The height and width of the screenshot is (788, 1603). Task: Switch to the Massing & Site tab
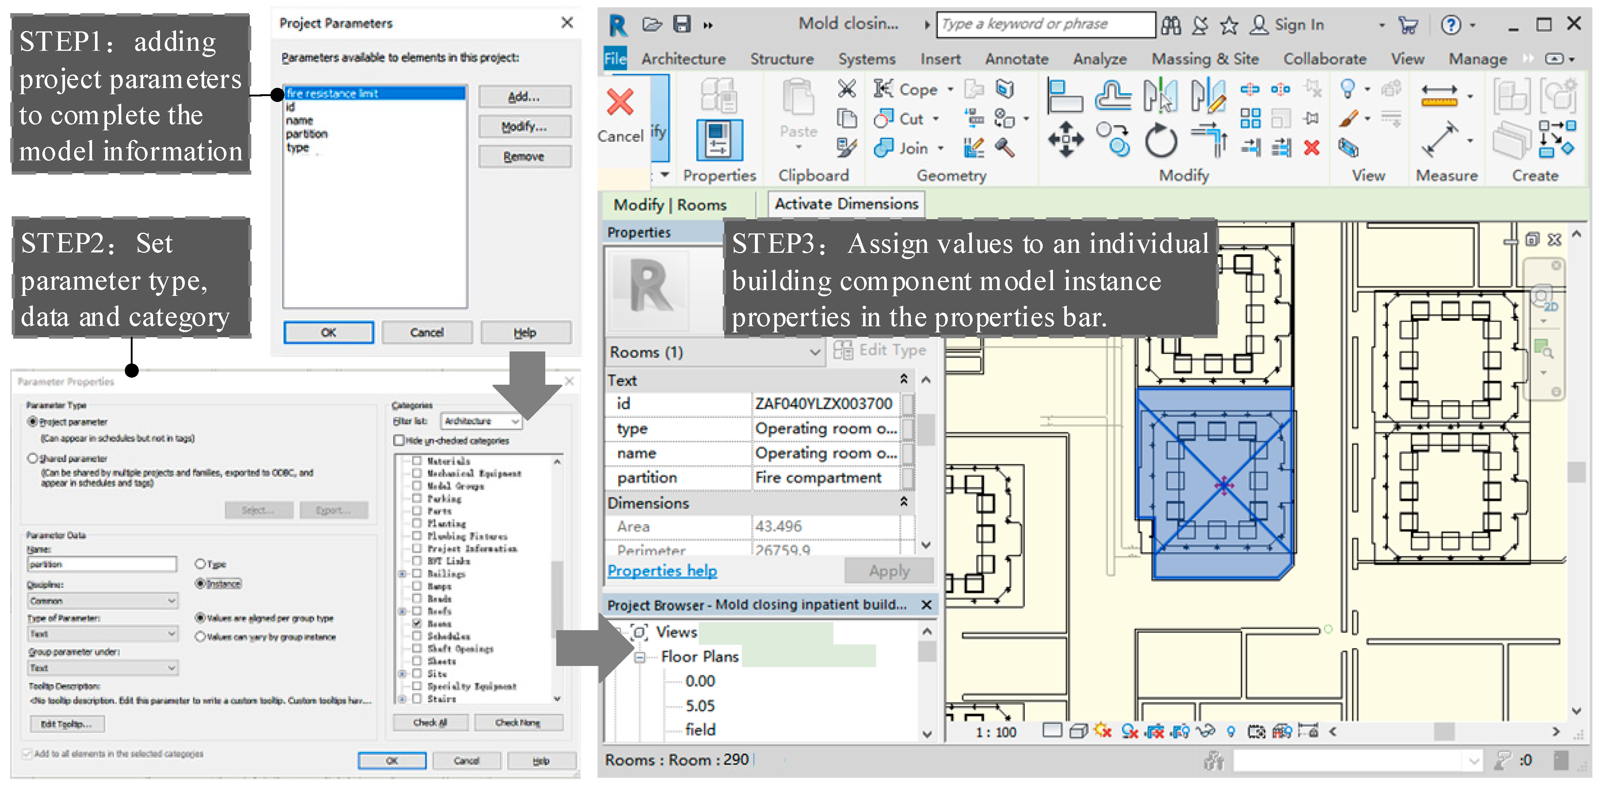(1205, 59)
